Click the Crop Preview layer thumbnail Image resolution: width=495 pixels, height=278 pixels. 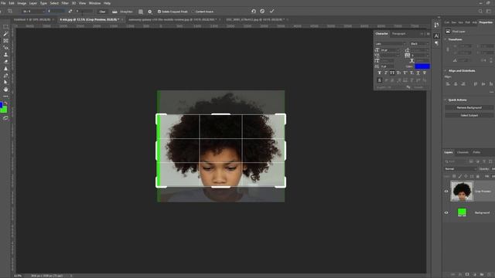[x=462, y=191]
